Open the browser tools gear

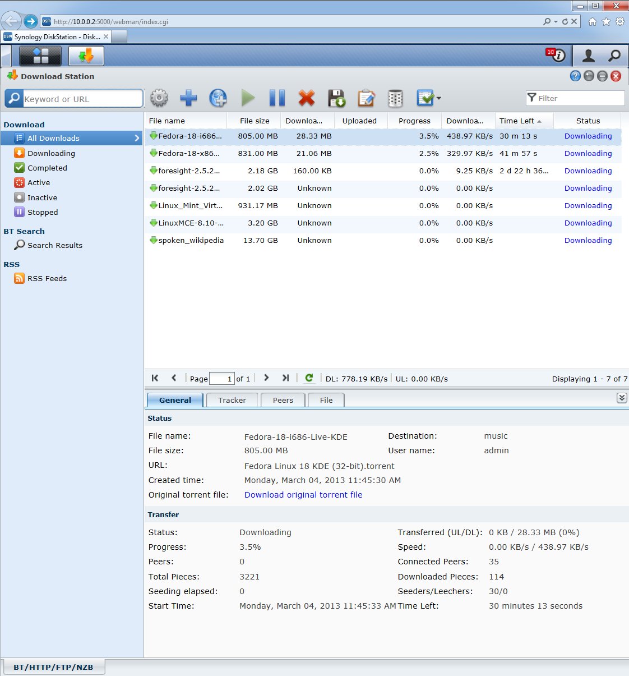(620, 21)
